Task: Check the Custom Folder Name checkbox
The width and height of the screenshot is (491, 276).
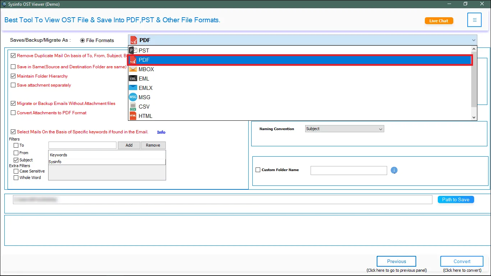Action: pyautogui.click(x=258, y=170)
